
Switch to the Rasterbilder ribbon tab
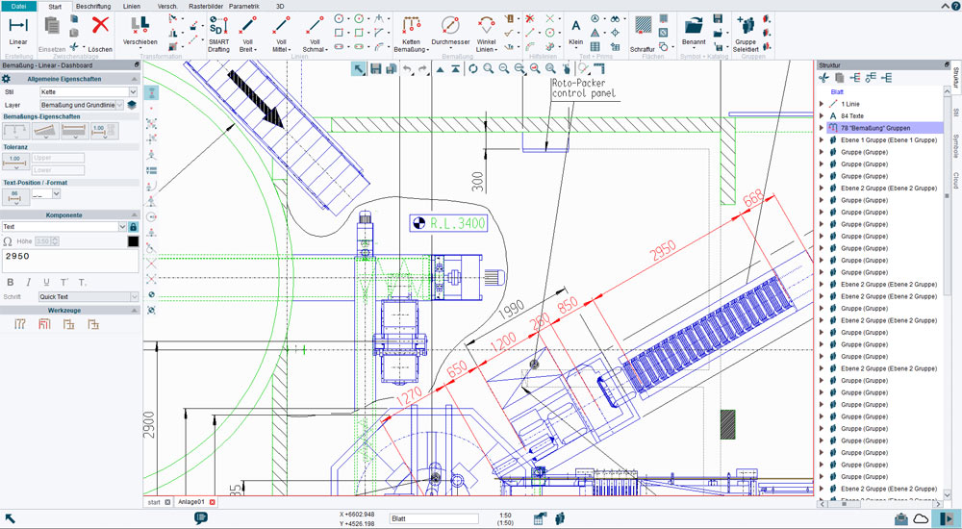click(206, 6)
